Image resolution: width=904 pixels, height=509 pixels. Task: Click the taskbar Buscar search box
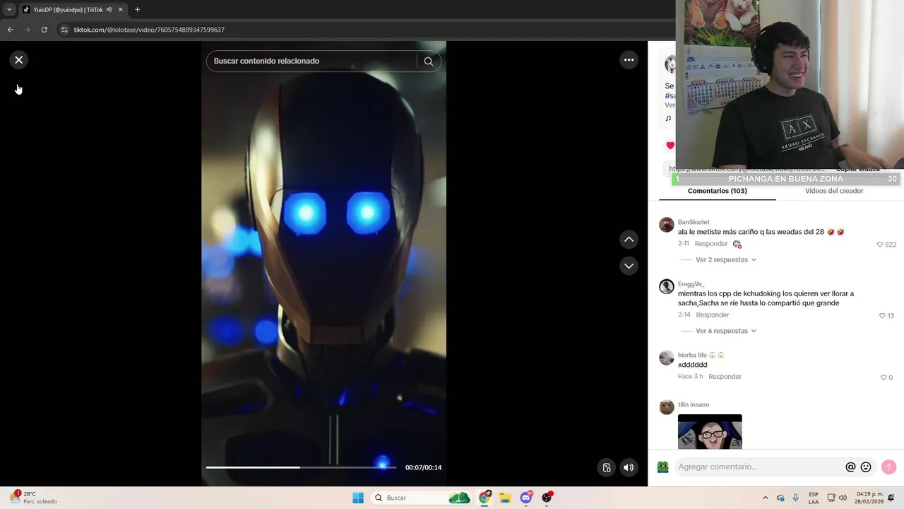coord(422,498)
